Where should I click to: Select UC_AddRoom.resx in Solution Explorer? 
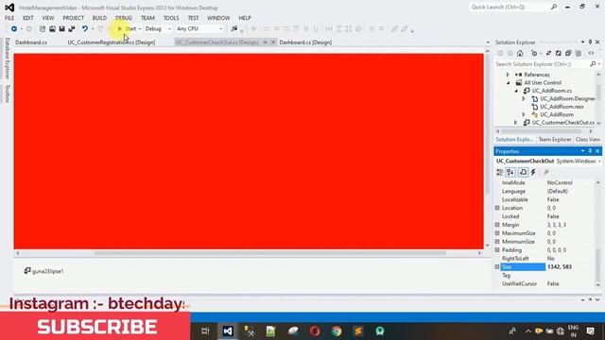point(562,107)
